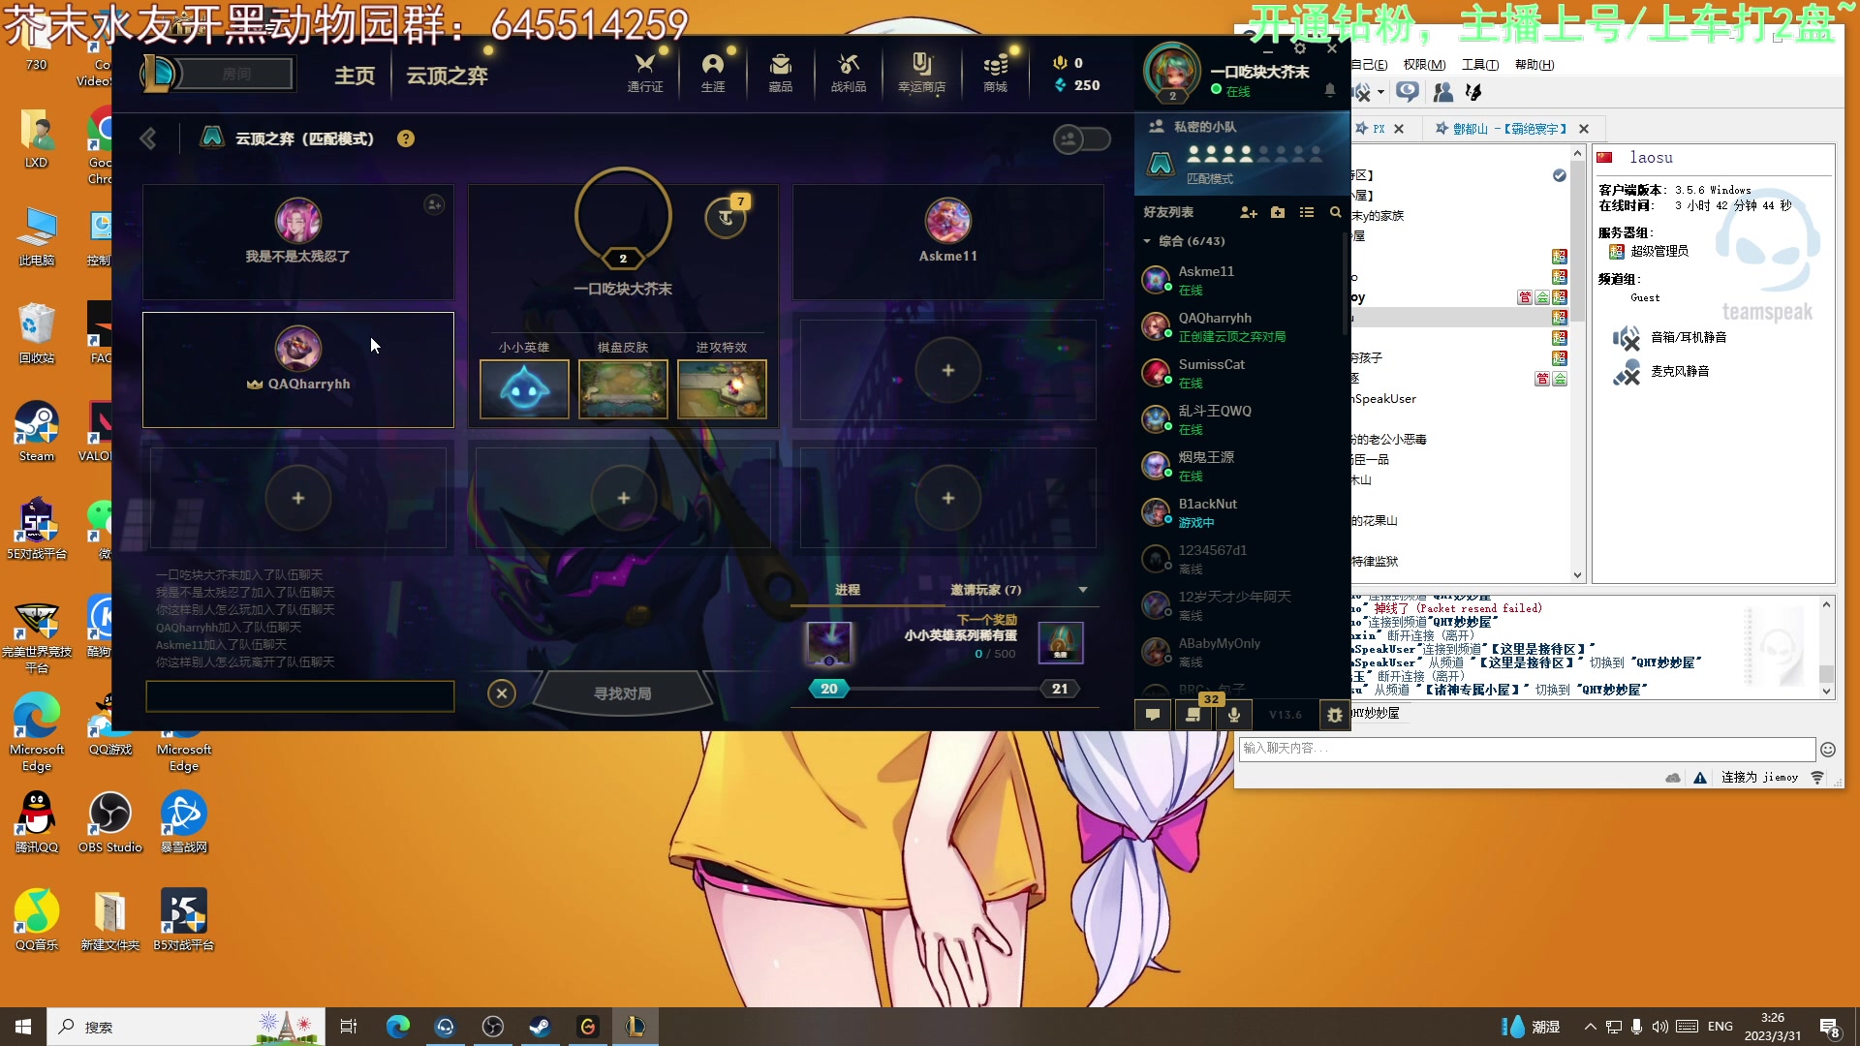1860x1046 pixels.
Task: Select friend SumissCat in the list
Action: pos(1241,373)
